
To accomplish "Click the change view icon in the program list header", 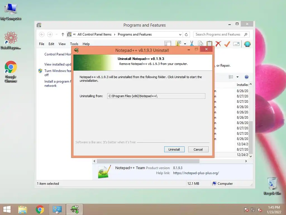I will [231, 77].
